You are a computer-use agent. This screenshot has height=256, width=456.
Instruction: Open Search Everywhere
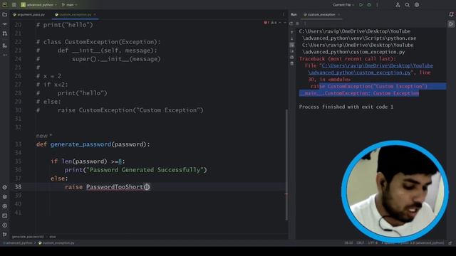[x=408, y=5]
